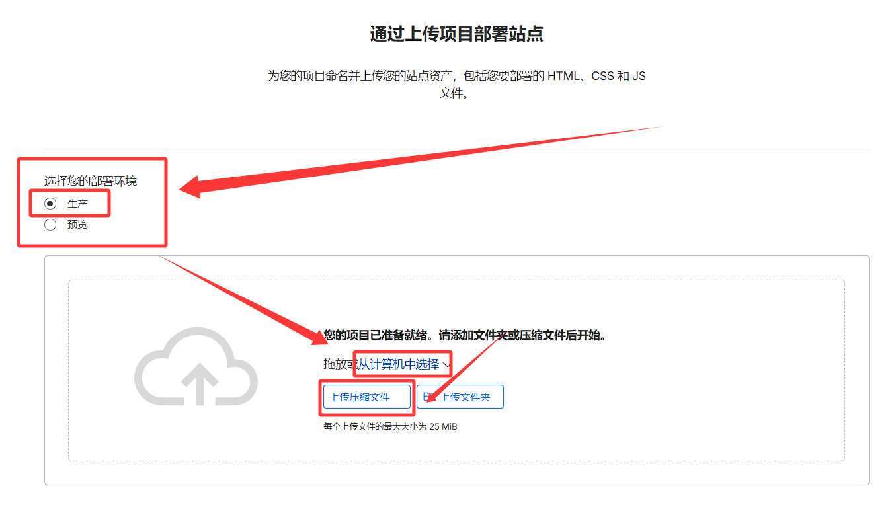Enable the 生产 radio option under 选择您的部署环境
890x515 pixels.
(x=50, y=204)
